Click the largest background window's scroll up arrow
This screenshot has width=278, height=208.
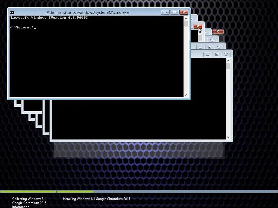228,61
